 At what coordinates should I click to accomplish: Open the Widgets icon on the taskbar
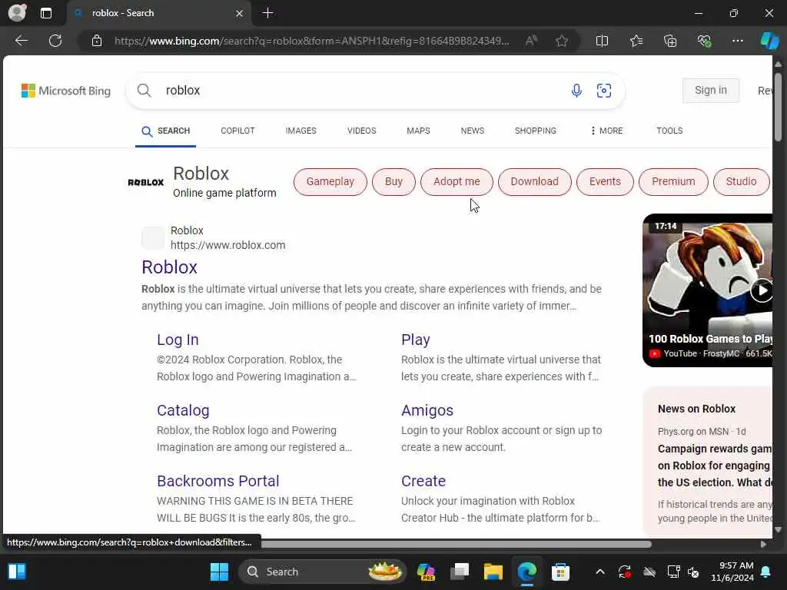click(17, 572)
